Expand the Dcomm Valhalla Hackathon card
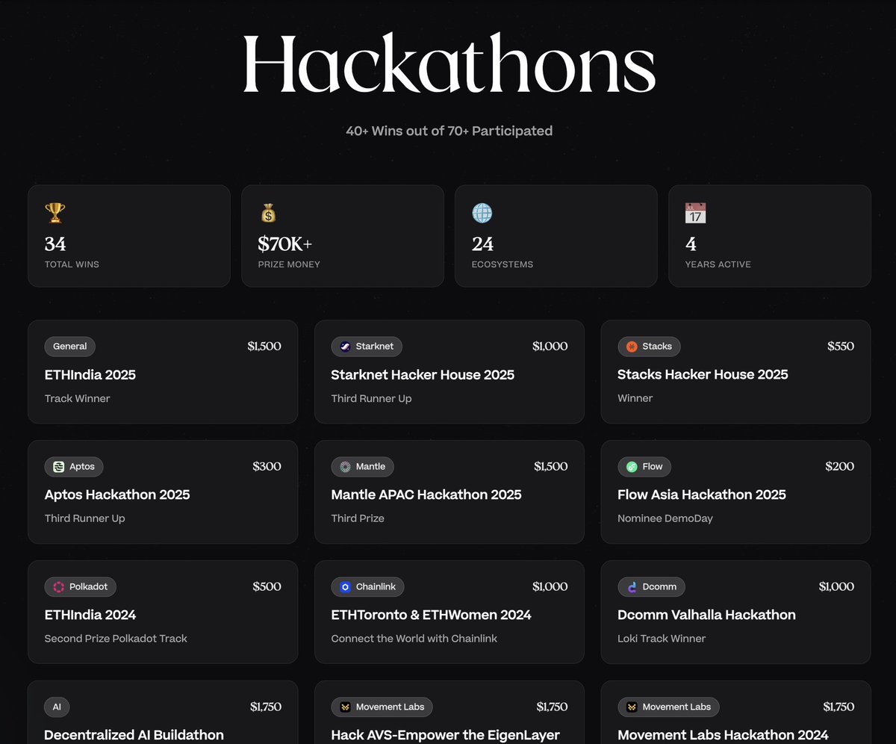 point(735,612)
